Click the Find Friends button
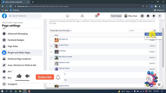Viewport: 166px width, 93px height. click(x=116, y=16)
